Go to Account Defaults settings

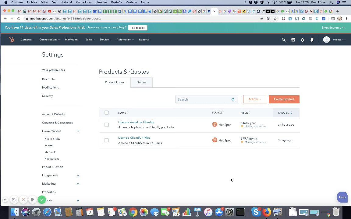coord(54,114)
